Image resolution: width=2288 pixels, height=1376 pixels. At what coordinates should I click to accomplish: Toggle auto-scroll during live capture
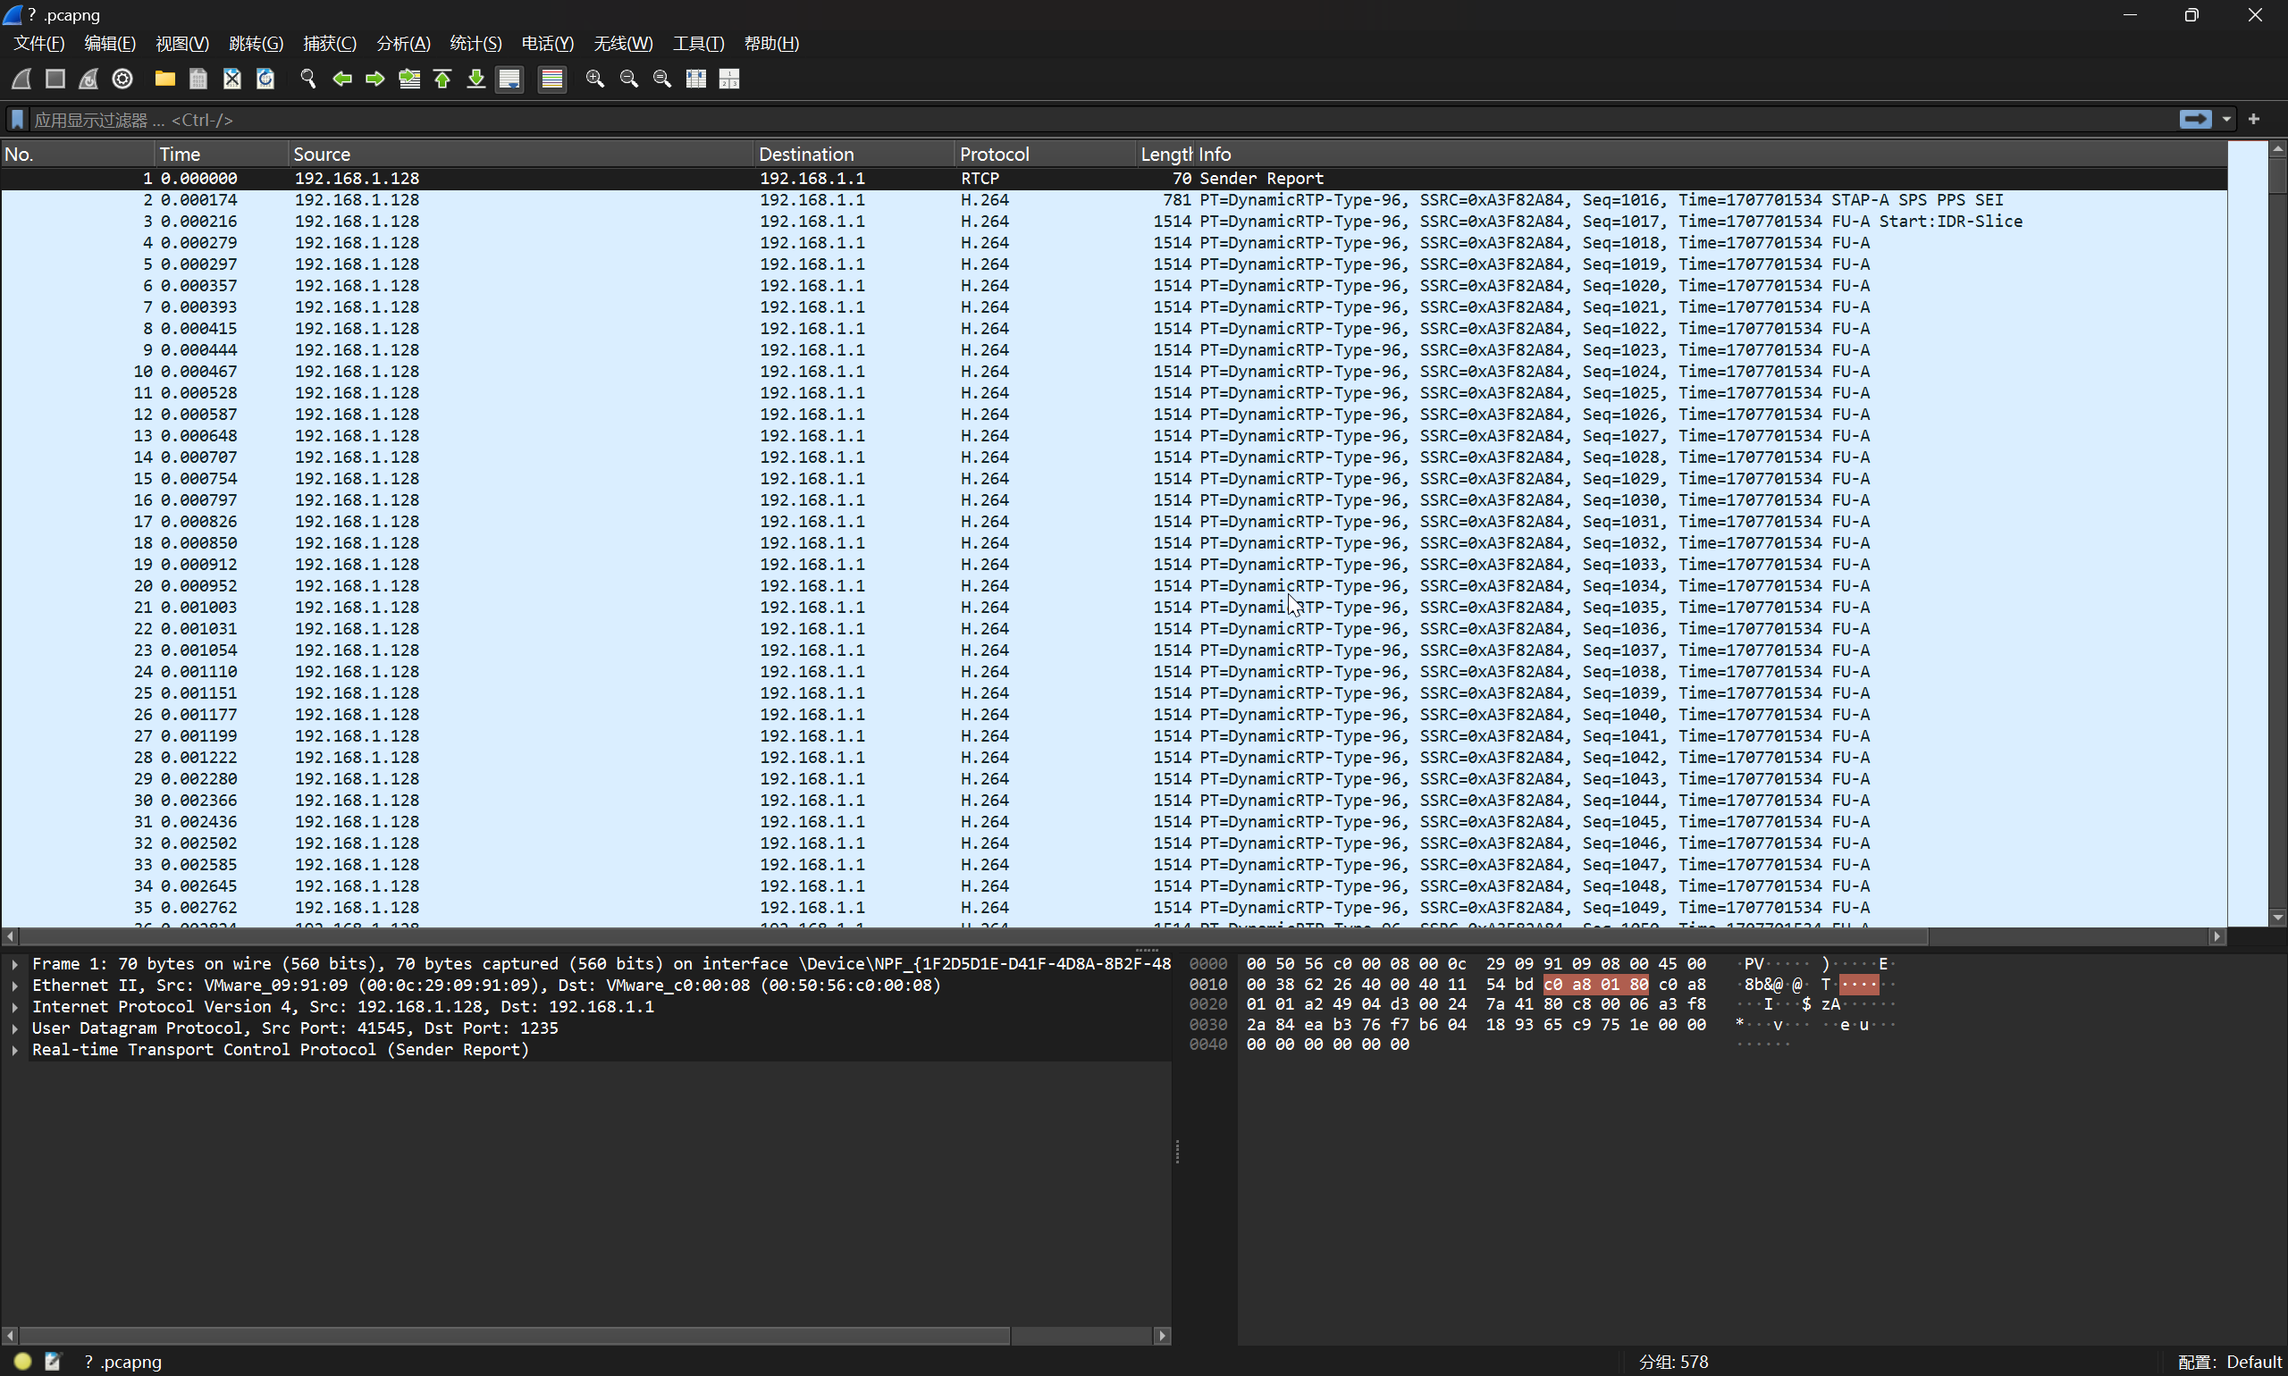coord(510,79)
